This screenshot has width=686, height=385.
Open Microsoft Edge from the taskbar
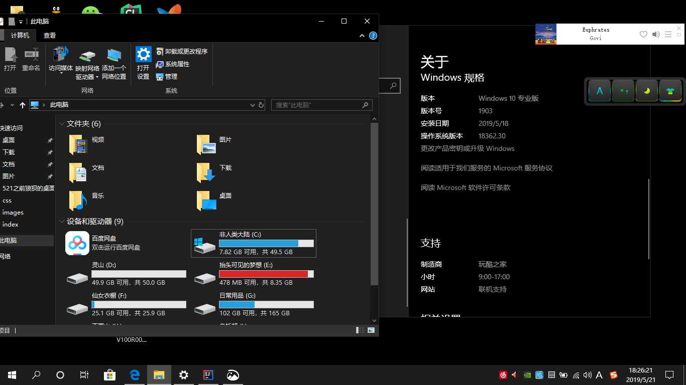pos(135,374)
